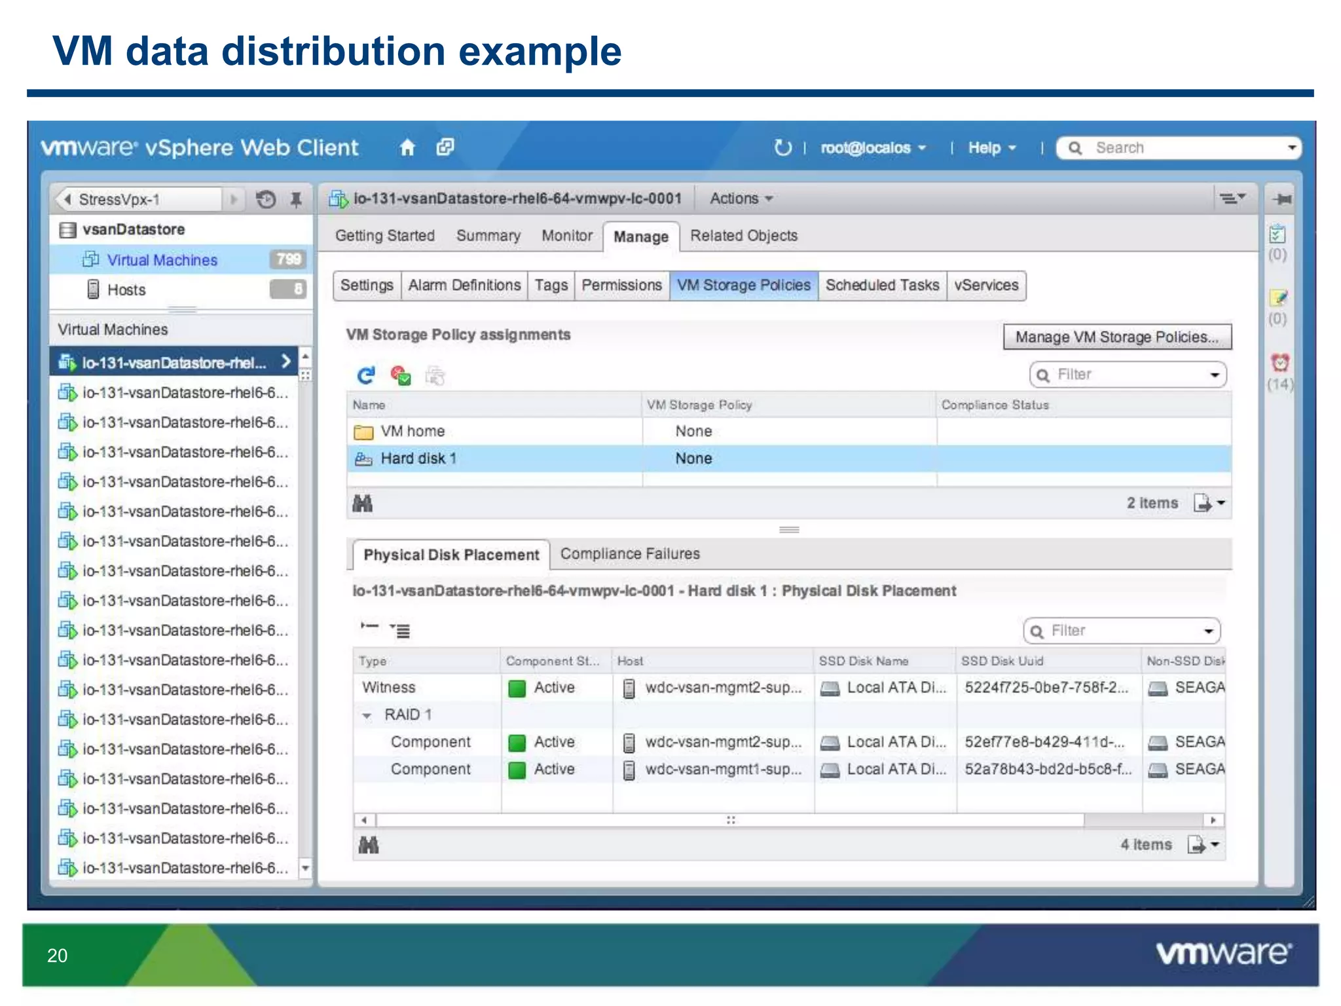
Task: Switch to the Getting Started tab
Action: [385, 236]
